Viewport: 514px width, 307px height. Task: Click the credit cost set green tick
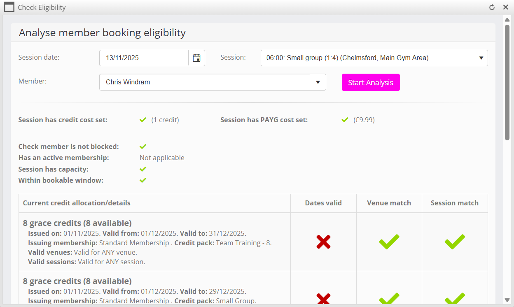[143, 120]
